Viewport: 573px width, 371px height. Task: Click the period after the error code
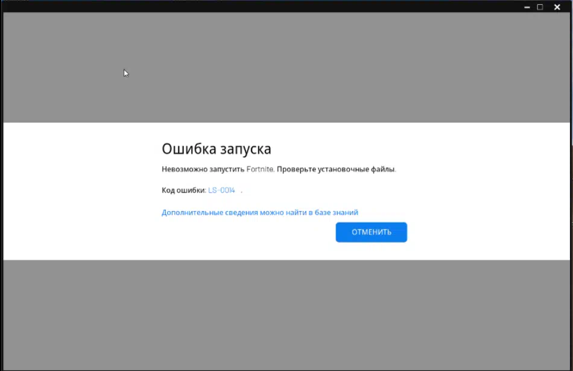click(241, 191)
